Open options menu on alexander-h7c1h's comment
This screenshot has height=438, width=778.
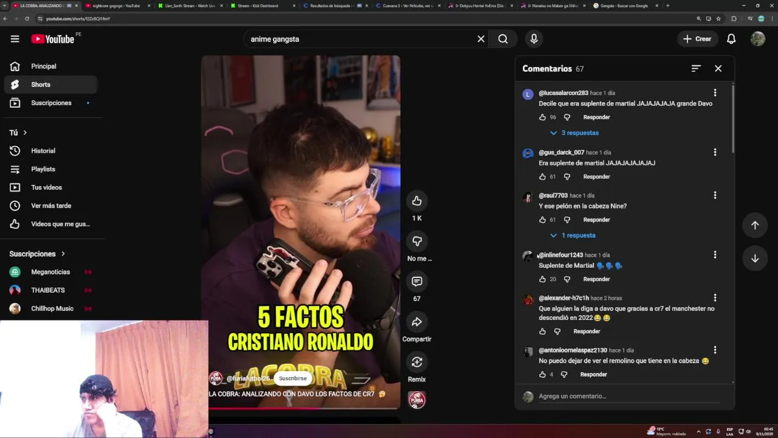click(x=715, y=298)
